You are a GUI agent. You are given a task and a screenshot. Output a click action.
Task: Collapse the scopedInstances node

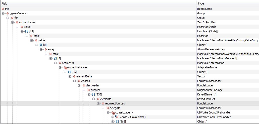(x=60, y=68)
